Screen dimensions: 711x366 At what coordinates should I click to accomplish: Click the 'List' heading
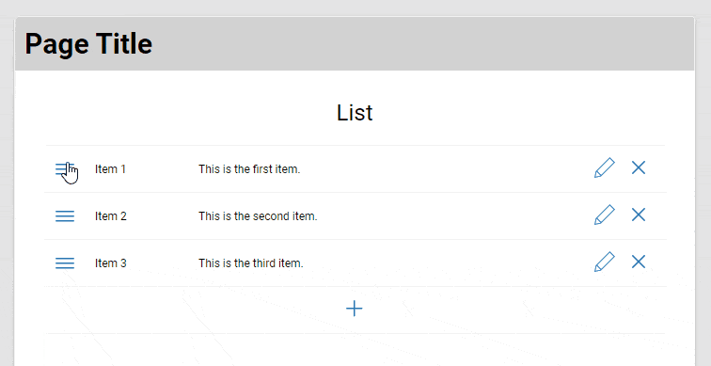tap(355, 113)
